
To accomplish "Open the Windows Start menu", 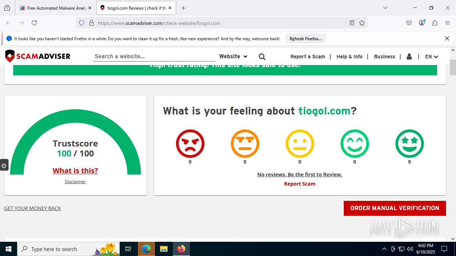I will pos(9,249).
